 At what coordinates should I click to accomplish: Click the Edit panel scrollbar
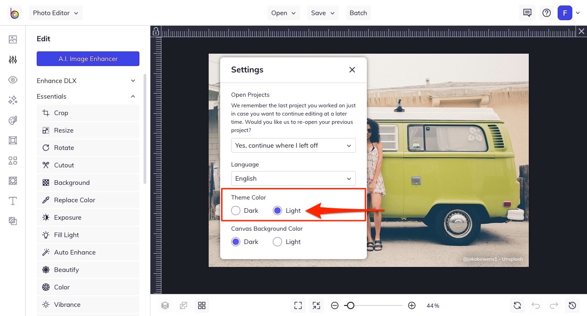click(145, 128)
